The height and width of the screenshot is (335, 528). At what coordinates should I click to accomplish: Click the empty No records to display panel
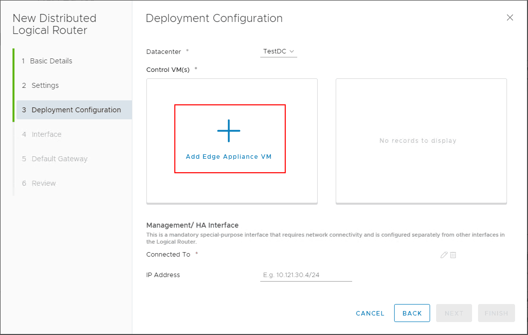[421, 140]
